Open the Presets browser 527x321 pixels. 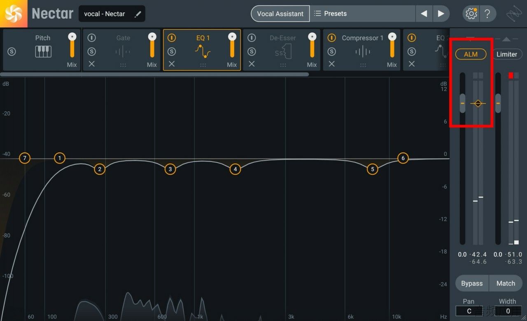(362, 14)
